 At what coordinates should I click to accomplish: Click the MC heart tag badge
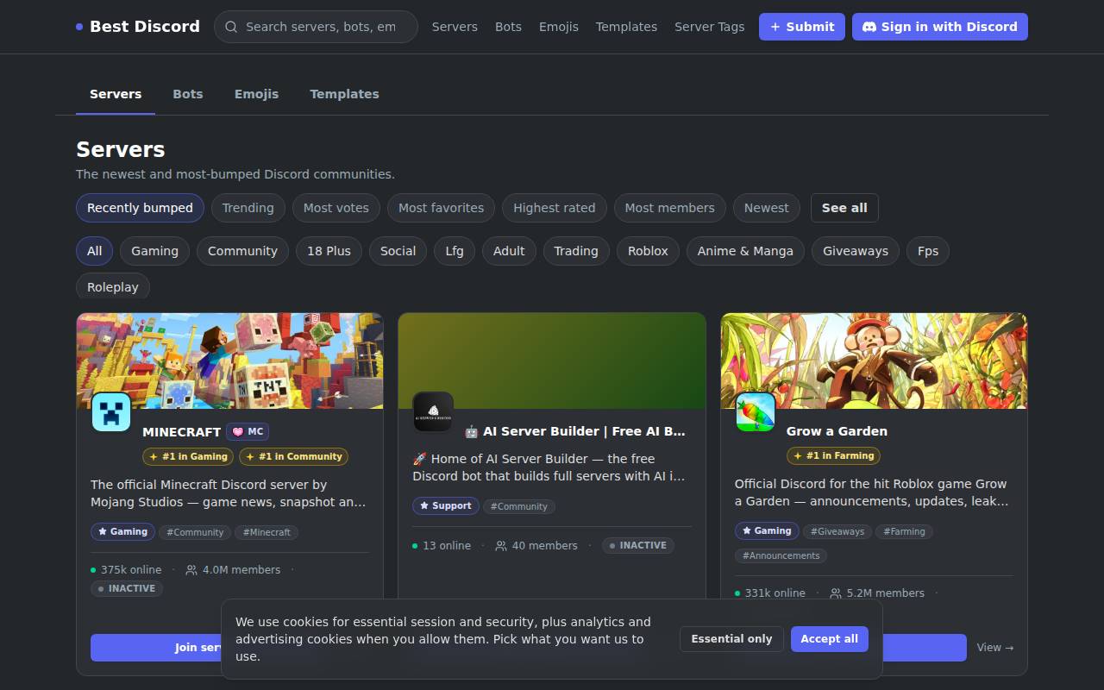pos(248,431)
